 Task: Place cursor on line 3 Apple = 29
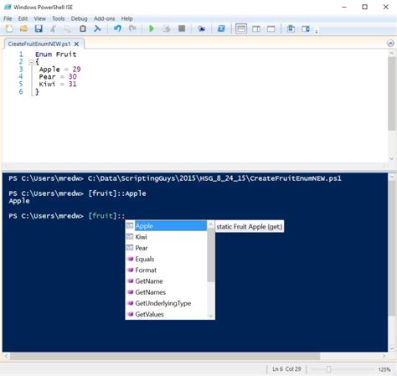[59, 70]
